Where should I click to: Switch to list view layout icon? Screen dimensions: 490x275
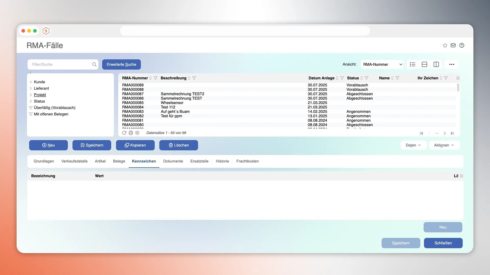pos(413,64)
